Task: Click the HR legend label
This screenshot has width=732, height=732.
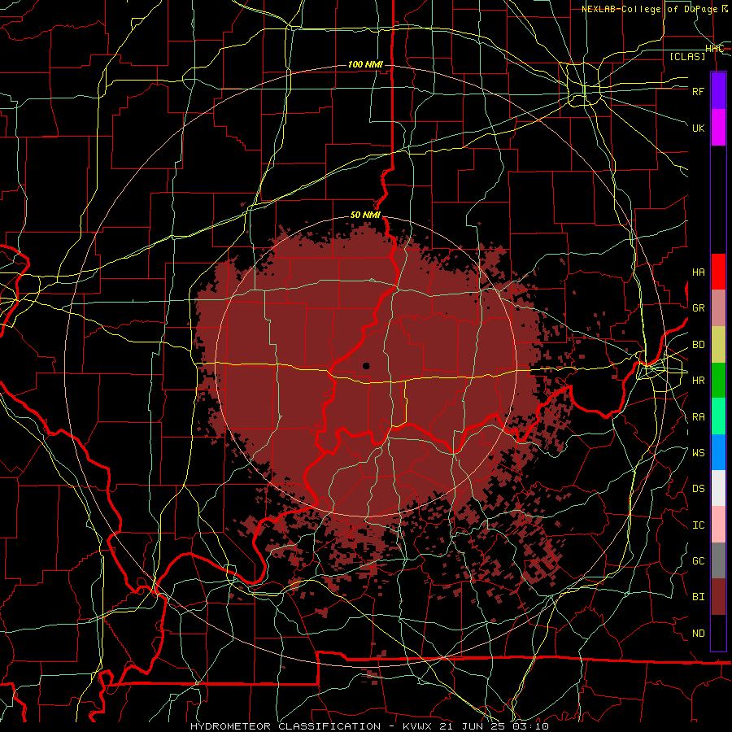Action: click(699, 381)
